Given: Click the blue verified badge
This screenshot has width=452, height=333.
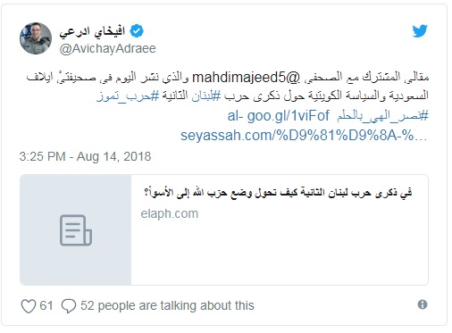Looking at the screenshot, I should tap(137, 30).
